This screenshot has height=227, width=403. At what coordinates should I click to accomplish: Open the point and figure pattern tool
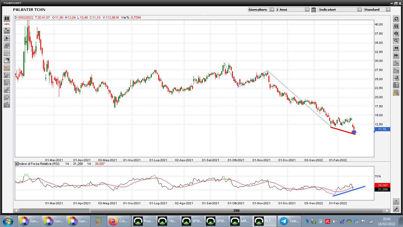pyautogui.click(x=7, y=105)
